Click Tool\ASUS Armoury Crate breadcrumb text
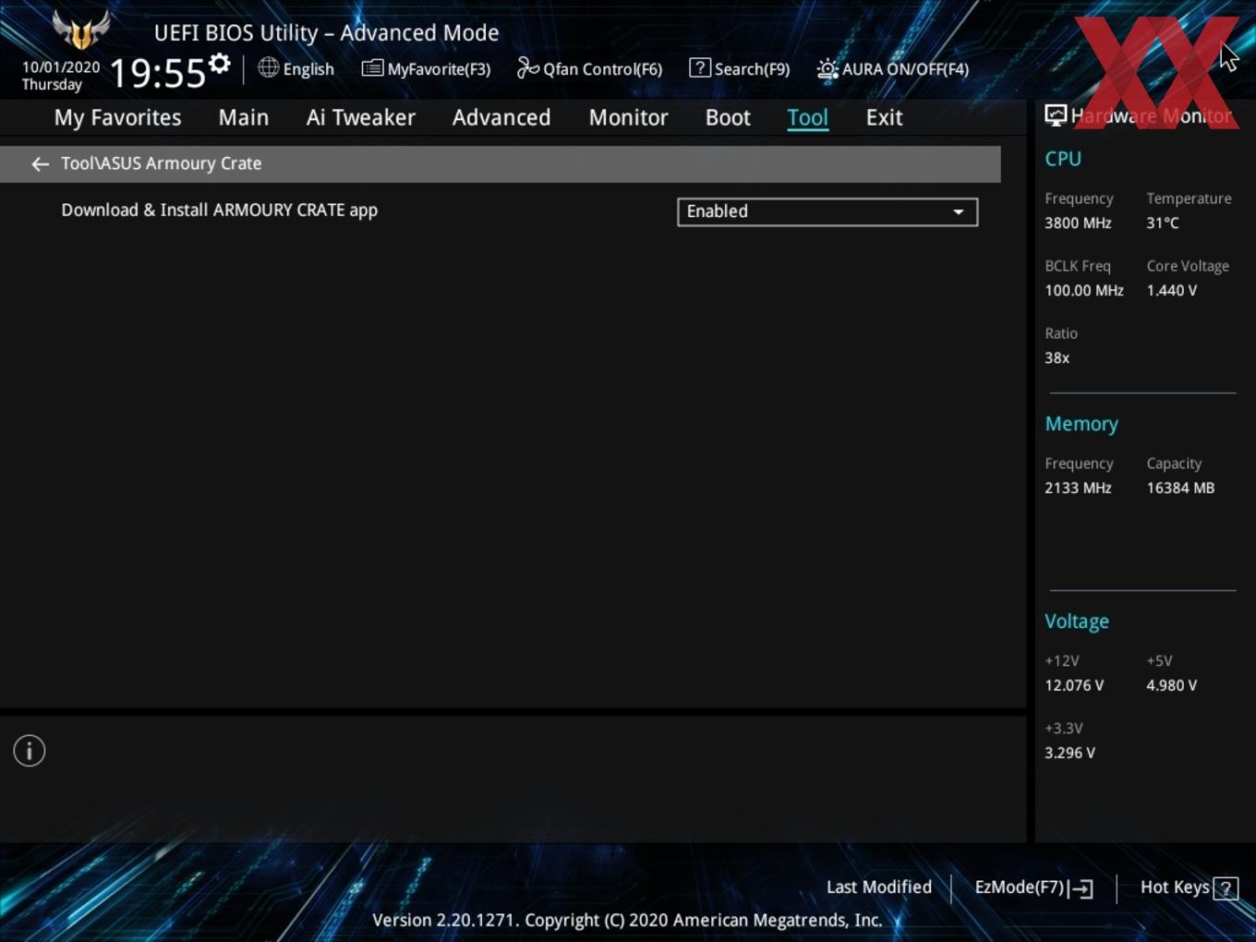 click(162, 163)
